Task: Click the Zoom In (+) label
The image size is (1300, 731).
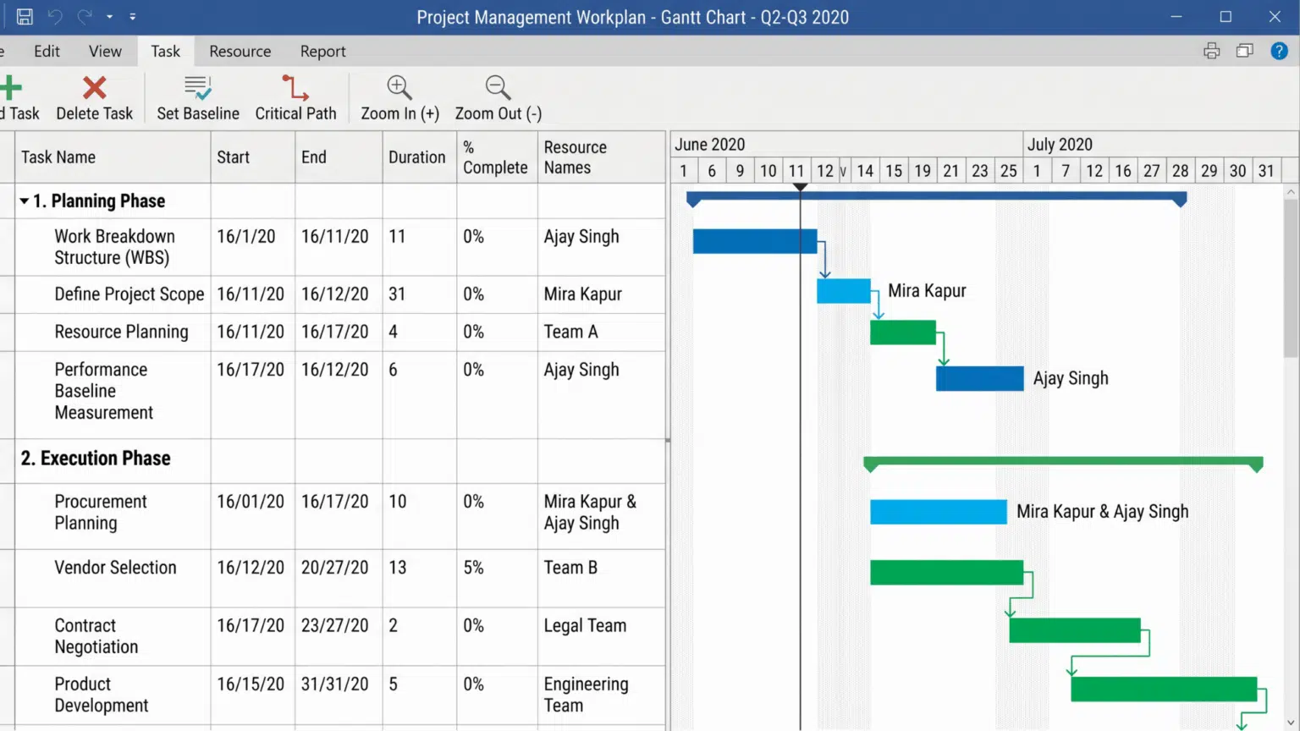Action: click(400, 113)
